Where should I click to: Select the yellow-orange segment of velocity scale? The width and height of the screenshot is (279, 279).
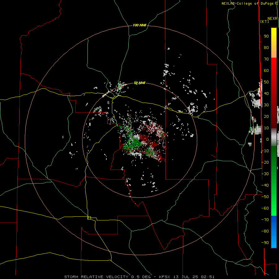tap(274, 43)
